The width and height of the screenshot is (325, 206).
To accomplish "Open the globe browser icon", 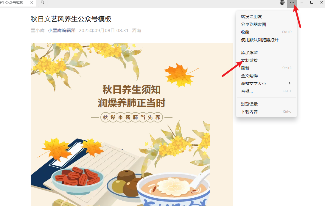I will (282, 2).
